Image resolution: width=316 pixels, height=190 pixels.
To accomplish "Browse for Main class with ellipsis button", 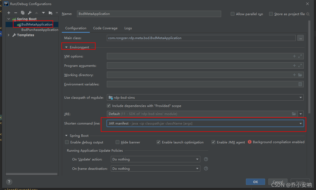I will [x=301, y=38].
